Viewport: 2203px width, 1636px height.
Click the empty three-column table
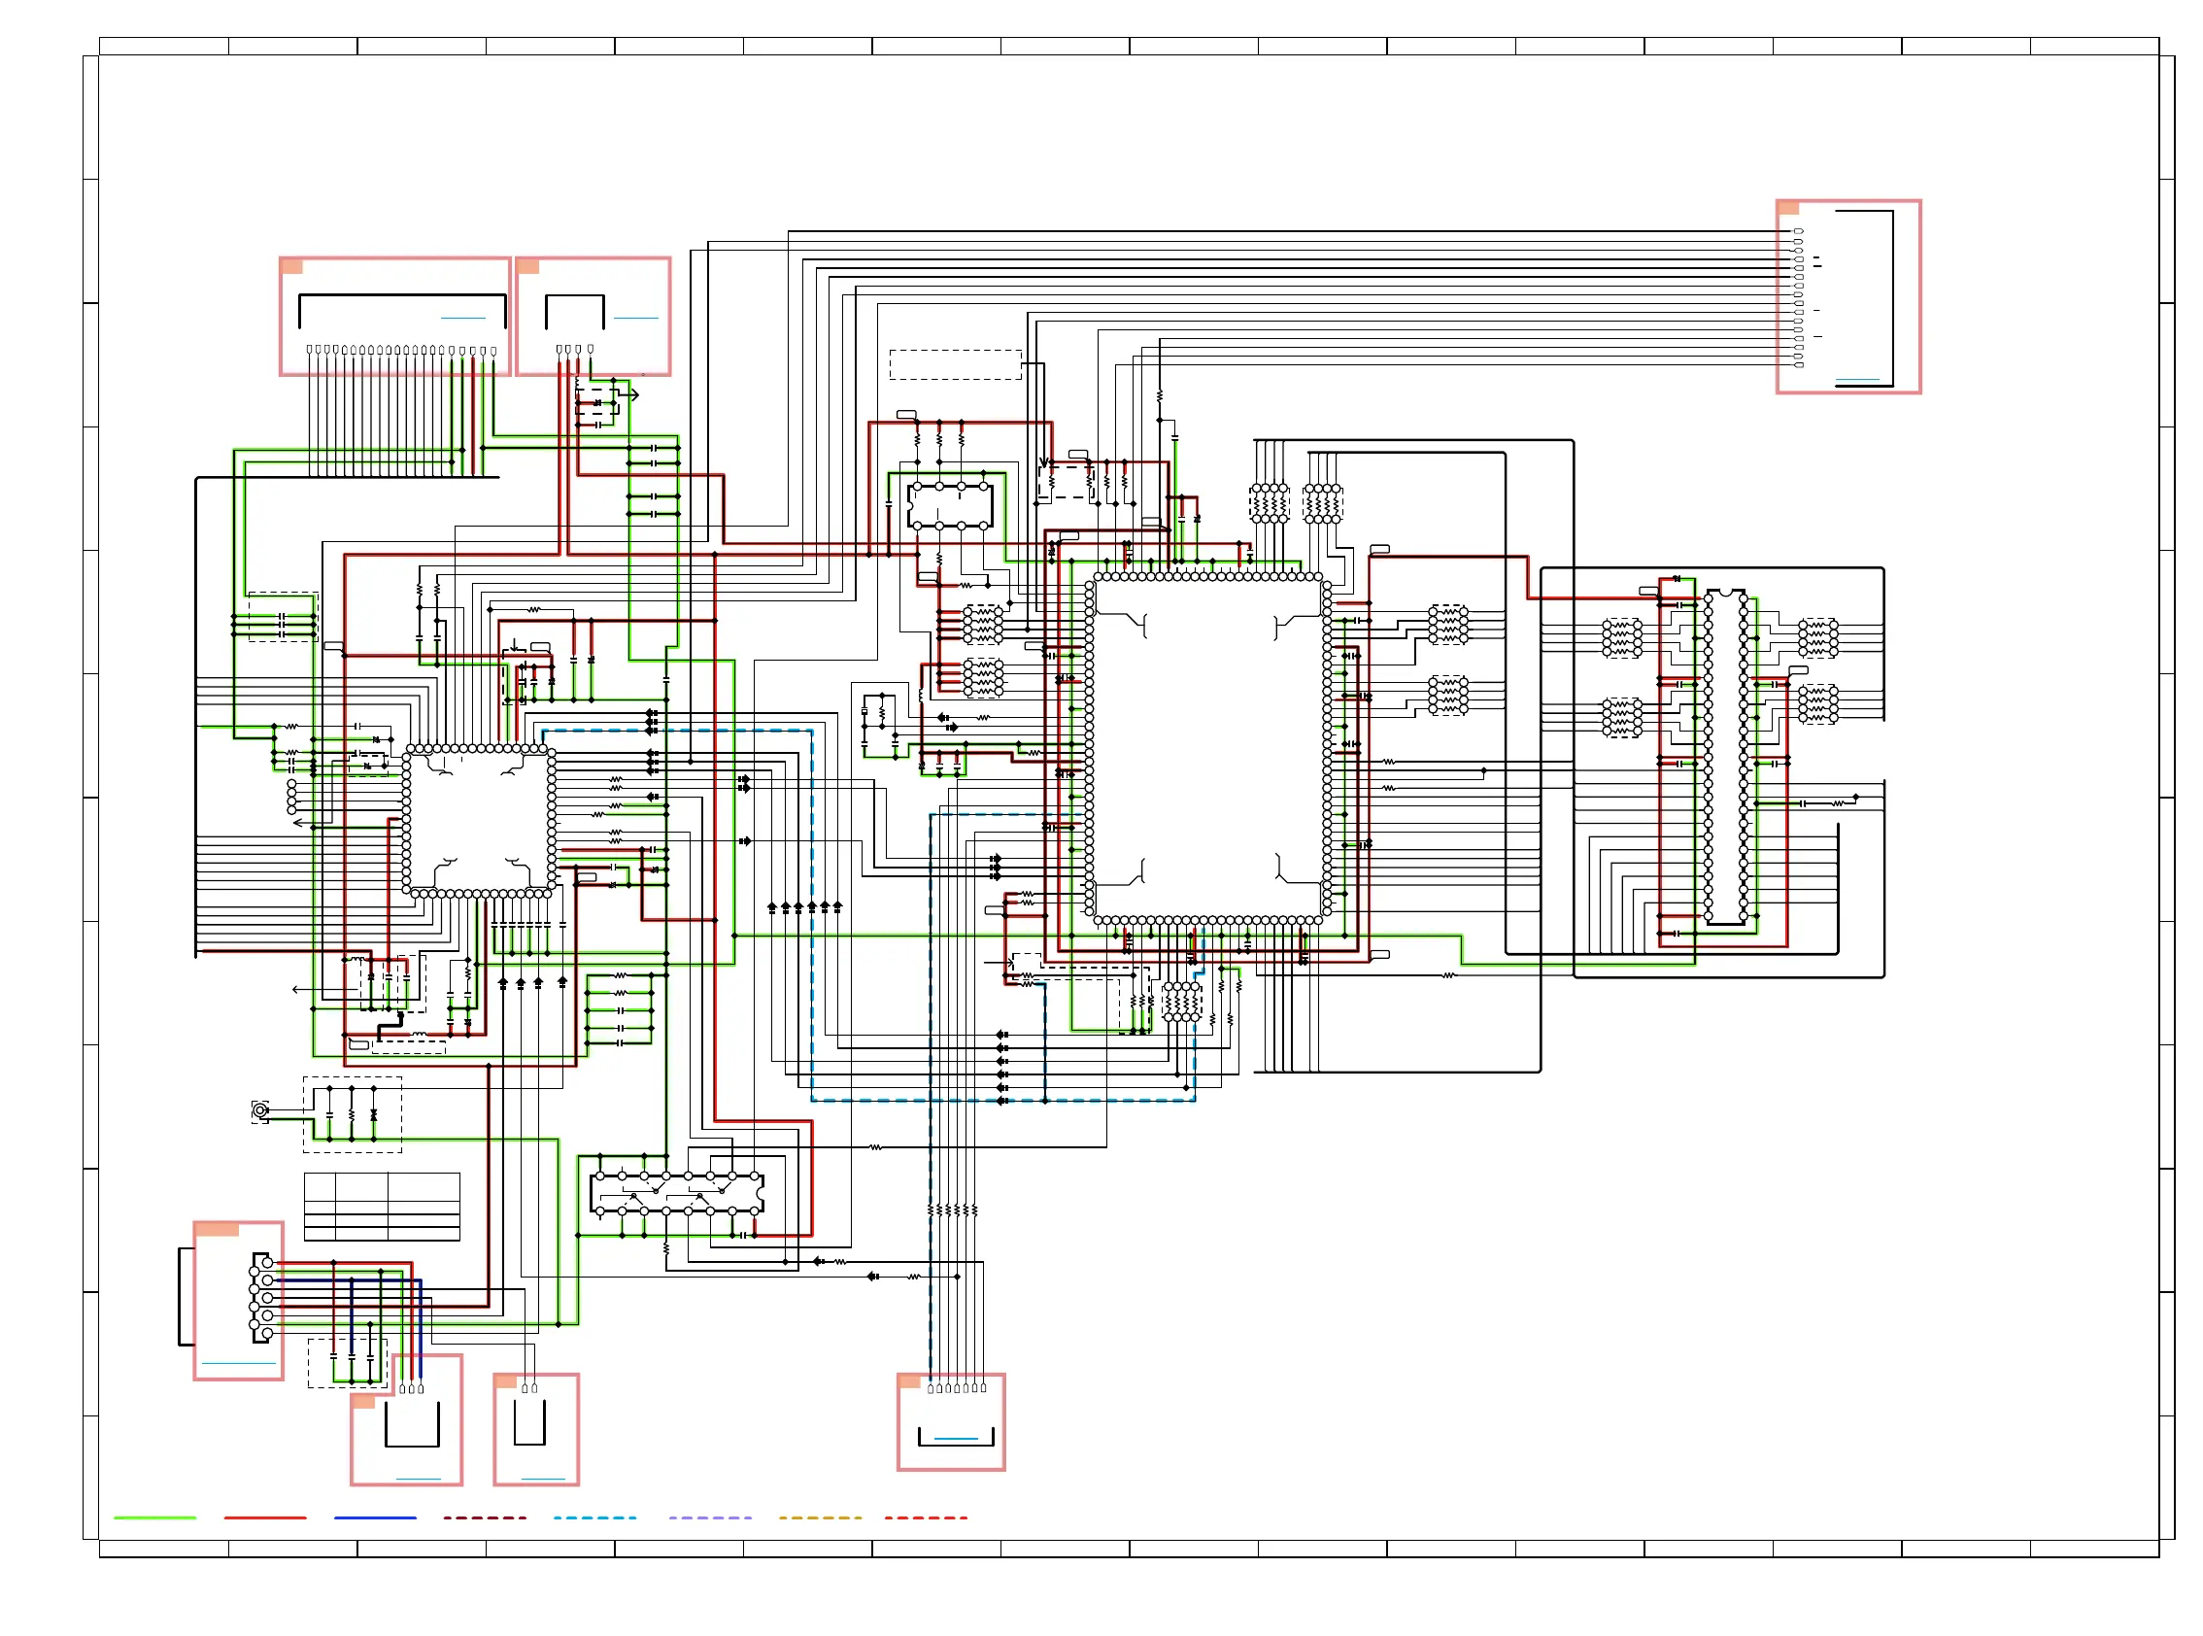click(x=382, y=1208)
